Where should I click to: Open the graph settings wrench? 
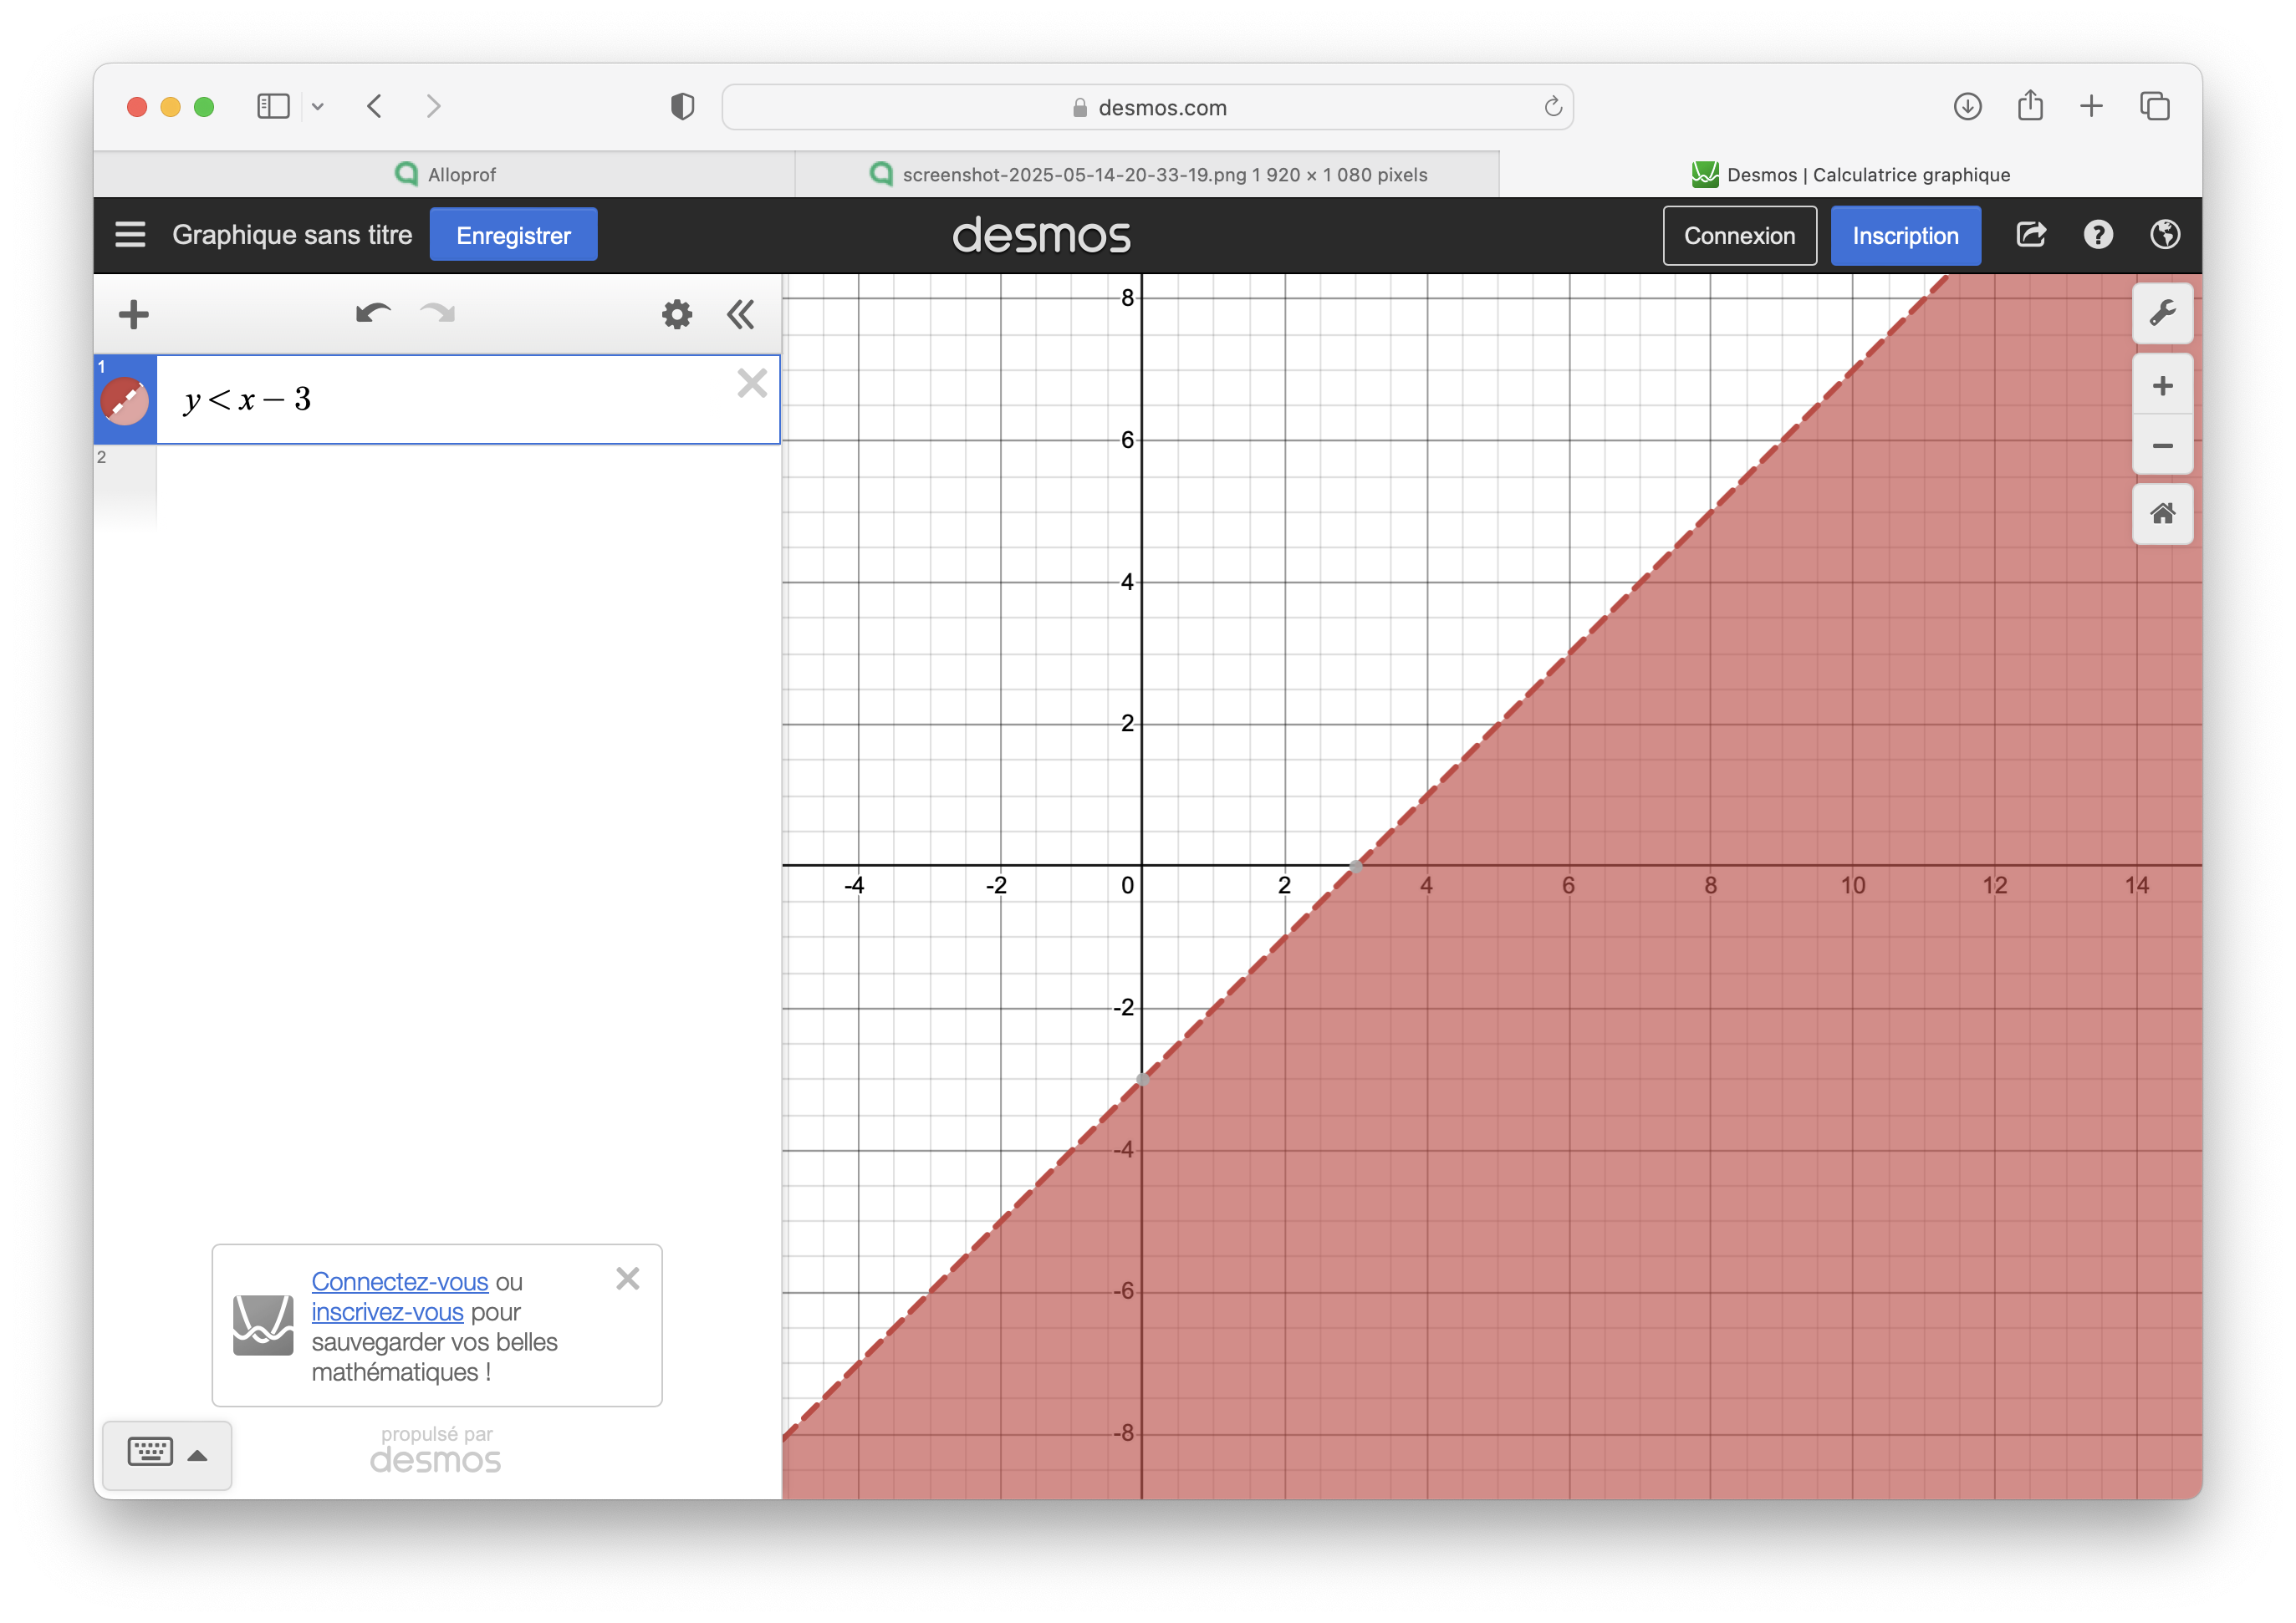tap(2162, 313)
